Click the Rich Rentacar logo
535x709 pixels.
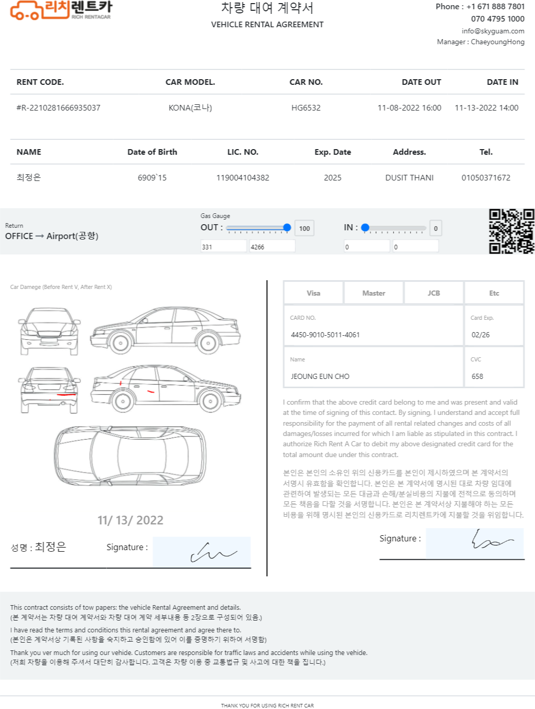(61, 10)
